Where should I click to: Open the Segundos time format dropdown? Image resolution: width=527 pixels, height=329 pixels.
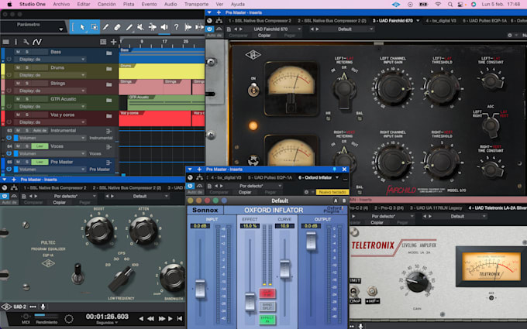[107, 323]
